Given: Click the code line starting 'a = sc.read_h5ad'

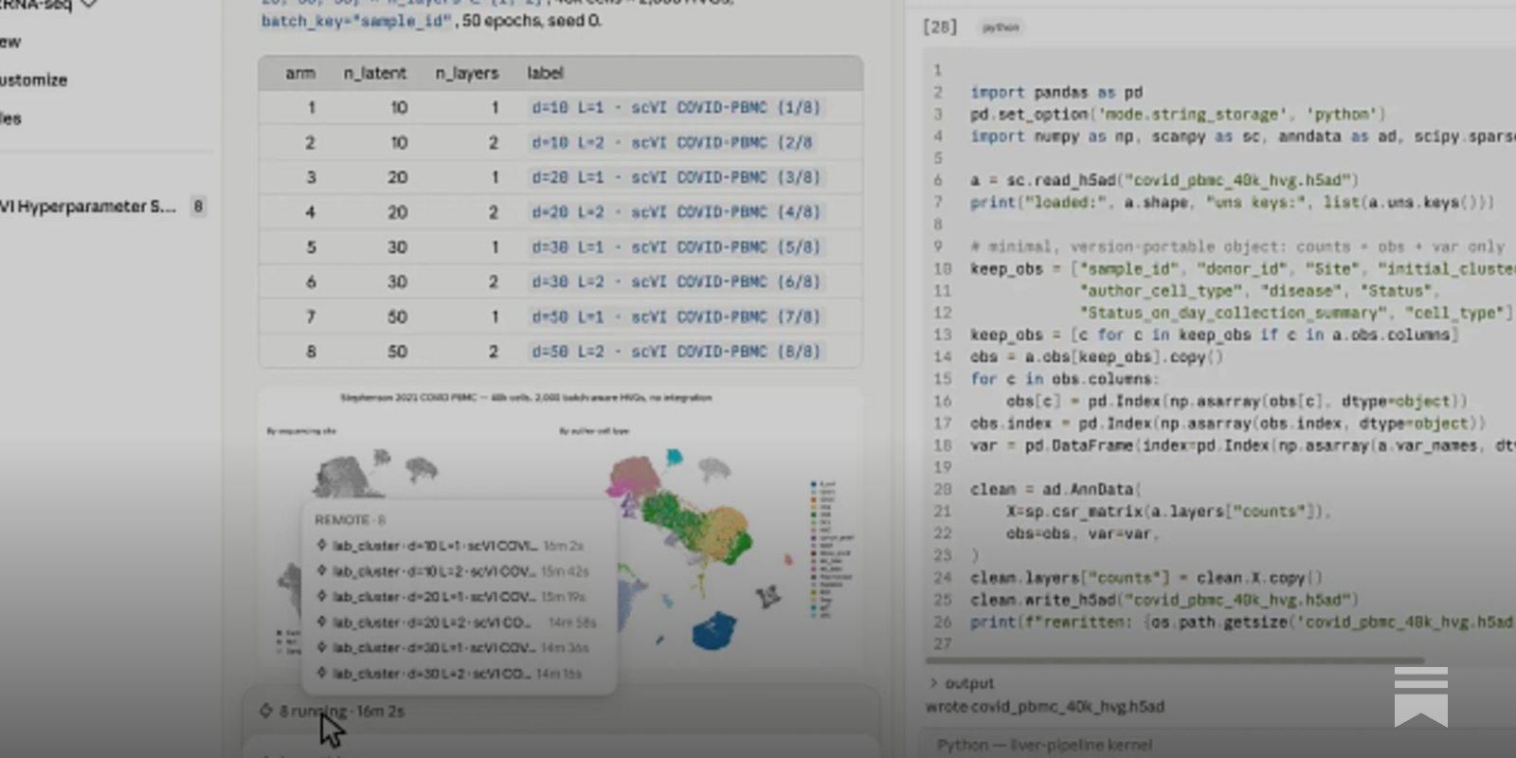Looking at the screenshot, I should pos(1164,180).
